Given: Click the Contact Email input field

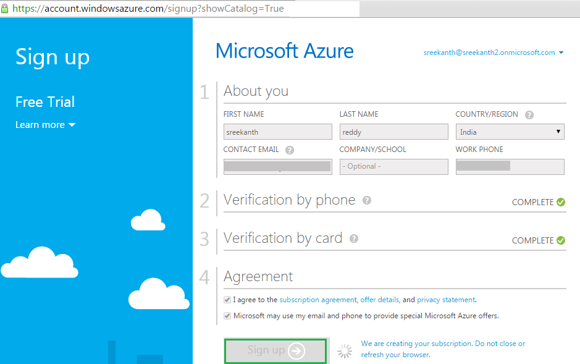Looking at the screenshot, I should 278,166.
